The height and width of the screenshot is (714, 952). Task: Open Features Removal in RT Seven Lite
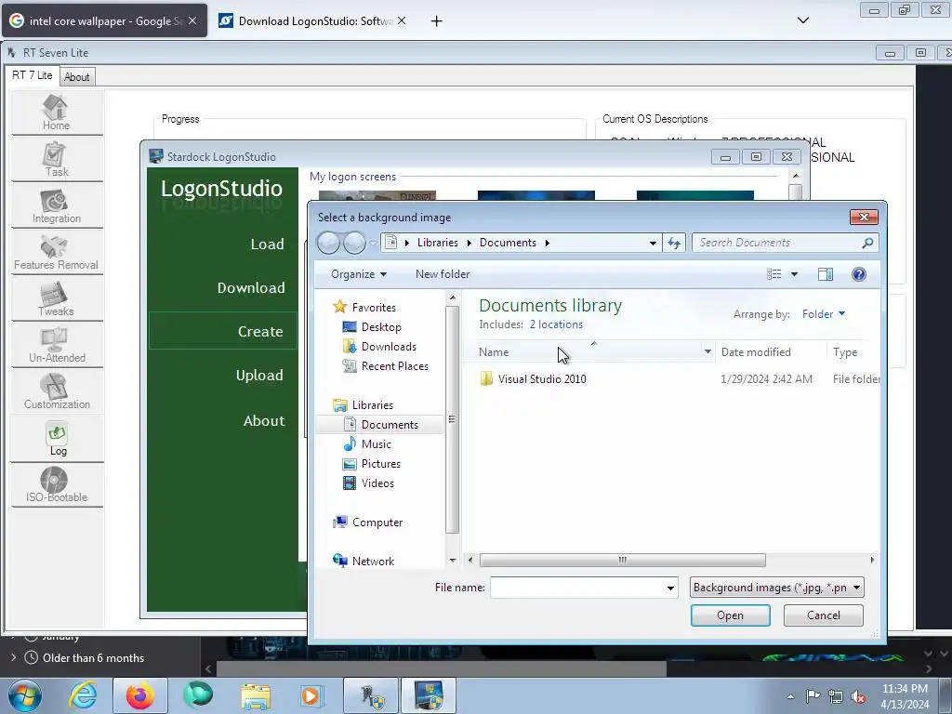57,253
